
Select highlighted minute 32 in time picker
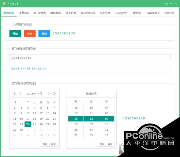(x=91, y=119)
